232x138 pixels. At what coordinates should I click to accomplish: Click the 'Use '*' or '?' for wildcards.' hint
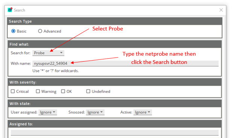point(56,71)
